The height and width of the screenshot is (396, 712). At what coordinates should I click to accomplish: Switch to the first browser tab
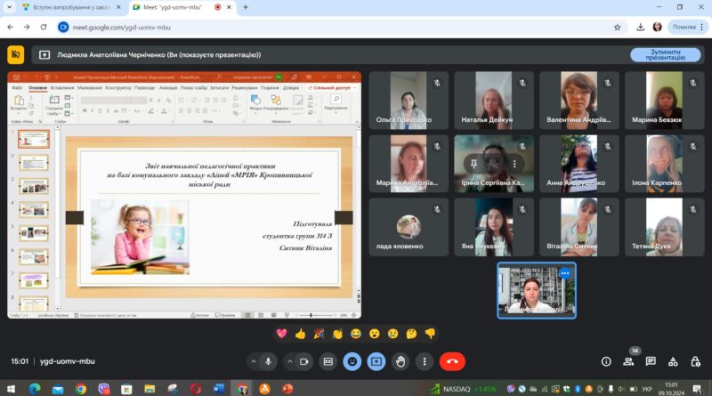coord(72,7)
